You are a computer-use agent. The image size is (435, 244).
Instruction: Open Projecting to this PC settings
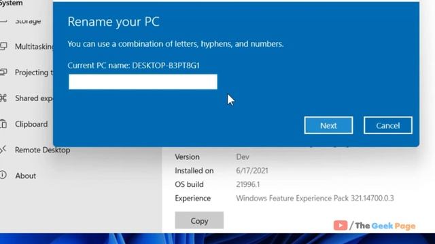tap(33, 73)
